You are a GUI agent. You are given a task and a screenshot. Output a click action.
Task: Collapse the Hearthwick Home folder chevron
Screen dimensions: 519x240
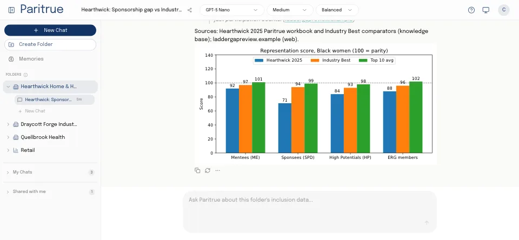click(x=8, y=86)
